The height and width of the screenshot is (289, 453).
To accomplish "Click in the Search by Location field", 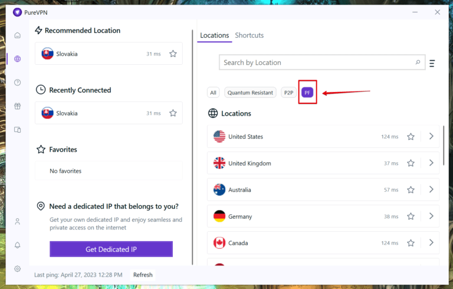I will point(322,62).
